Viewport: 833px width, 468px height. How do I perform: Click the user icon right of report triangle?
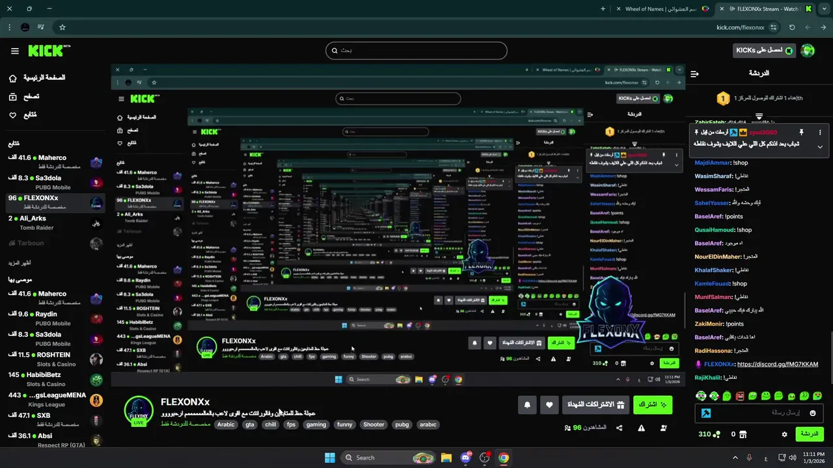pos(663,428)
